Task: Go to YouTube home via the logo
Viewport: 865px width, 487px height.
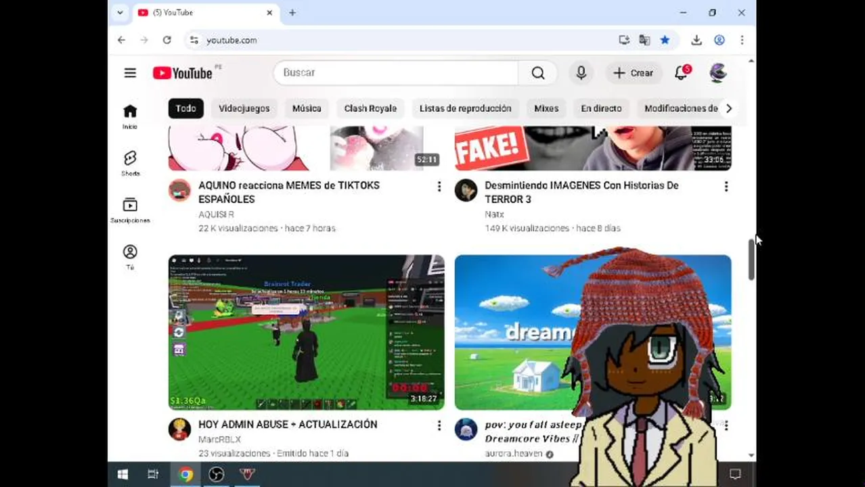Action: coord(183,73)
